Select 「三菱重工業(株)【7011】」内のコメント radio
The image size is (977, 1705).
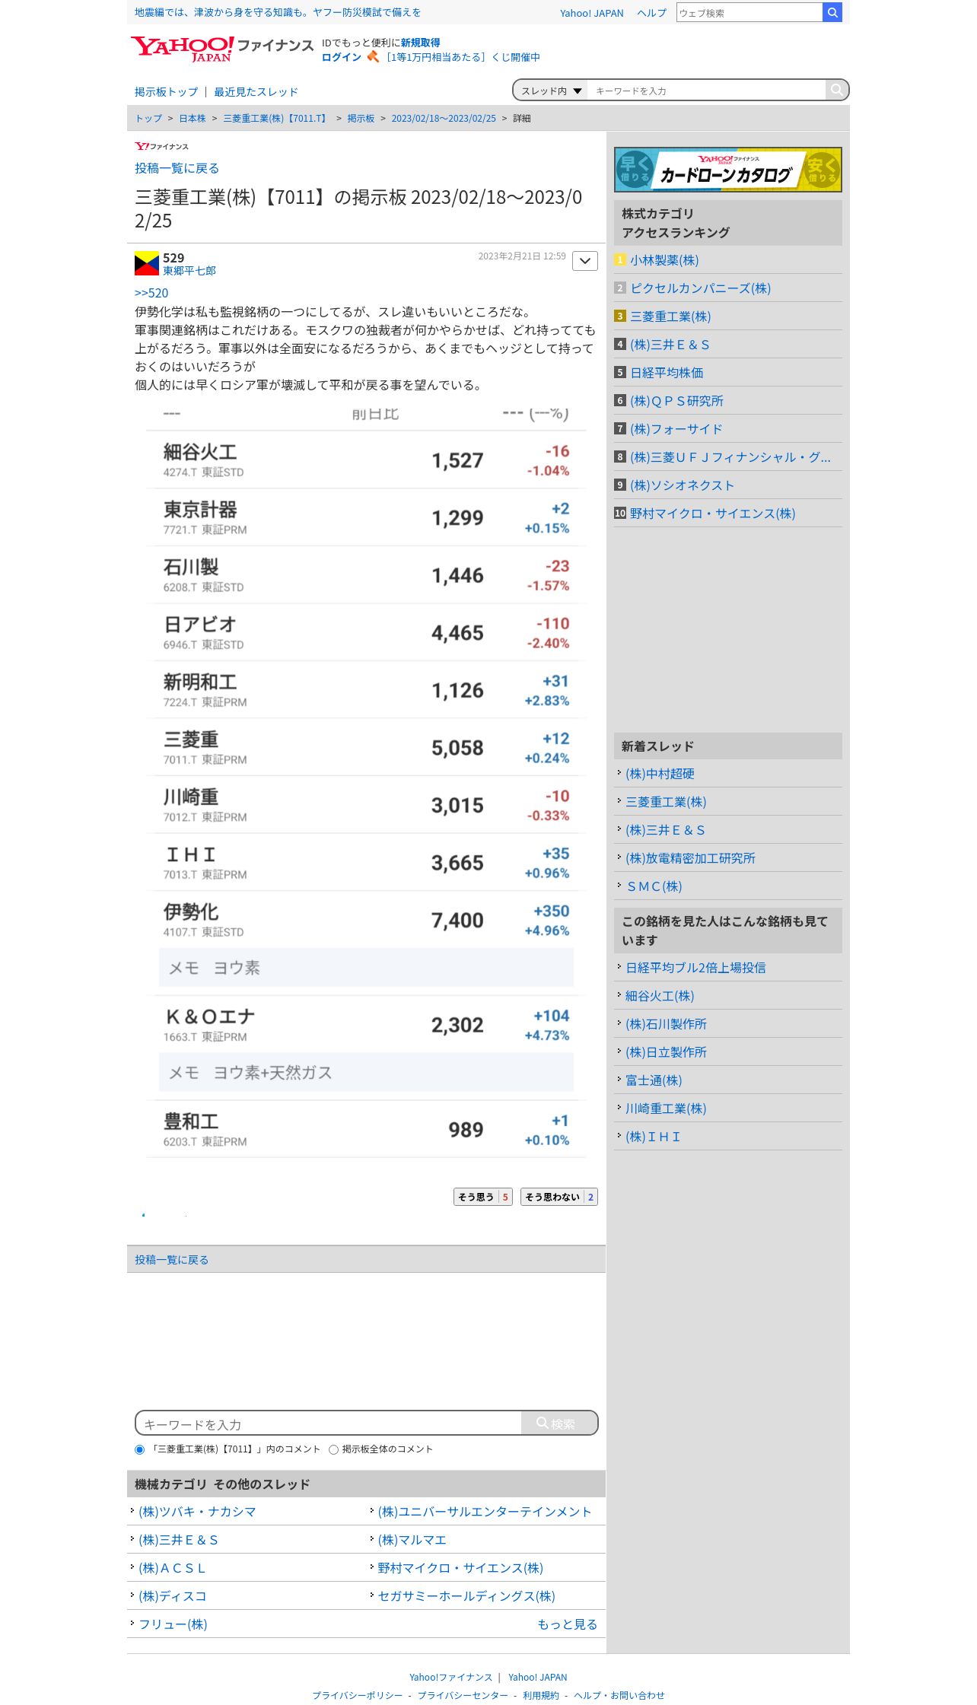(x=139, y=1449)
